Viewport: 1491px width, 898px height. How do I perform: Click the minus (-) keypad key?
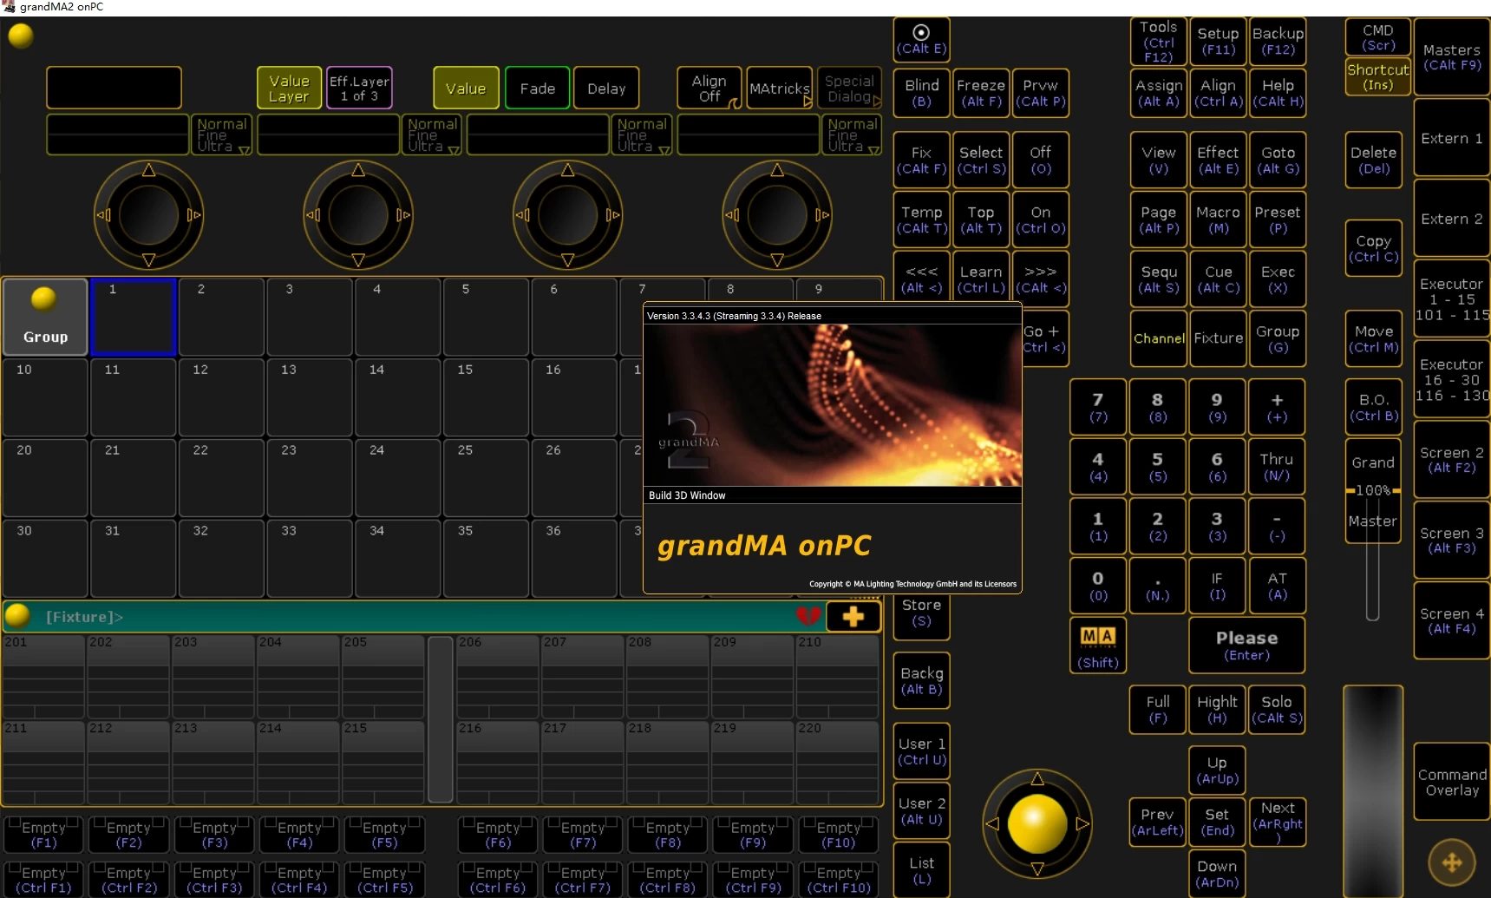[x=1277, y=526]
